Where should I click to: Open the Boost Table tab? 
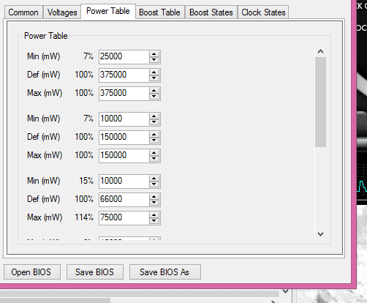pos(159,12)
